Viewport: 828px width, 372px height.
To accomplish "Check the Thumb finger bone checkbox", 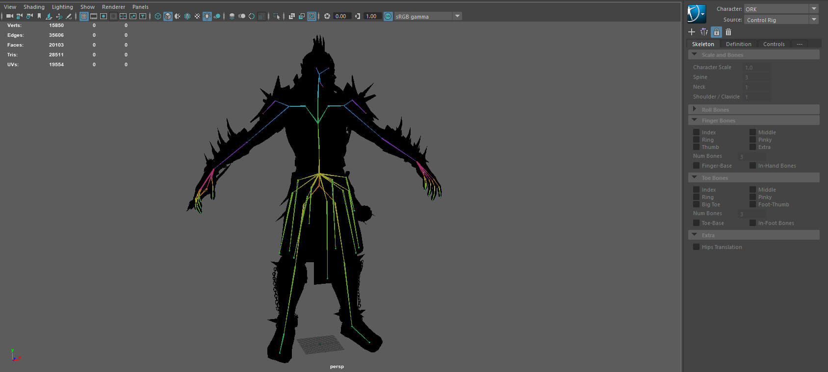I will pyautogui.click(x=696, y=147).
